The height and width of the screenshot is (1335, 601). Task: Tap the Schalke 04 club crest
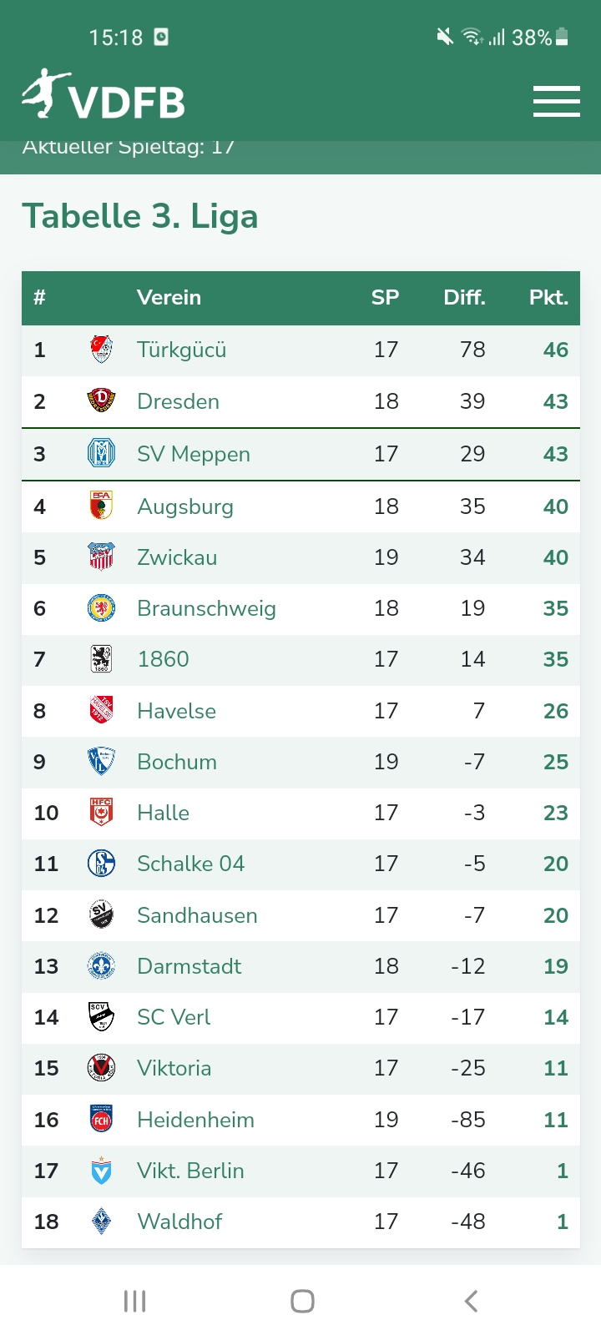[x=101, y=864]
